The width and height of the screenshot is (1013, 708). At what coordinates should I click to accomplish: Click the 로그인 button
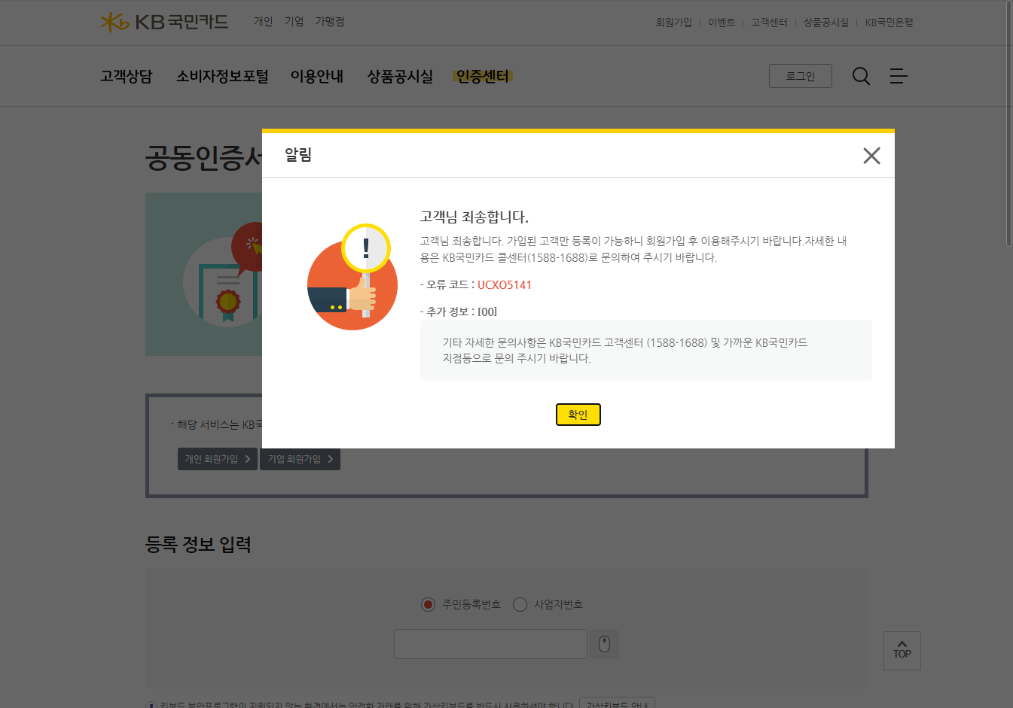(801, 76)
